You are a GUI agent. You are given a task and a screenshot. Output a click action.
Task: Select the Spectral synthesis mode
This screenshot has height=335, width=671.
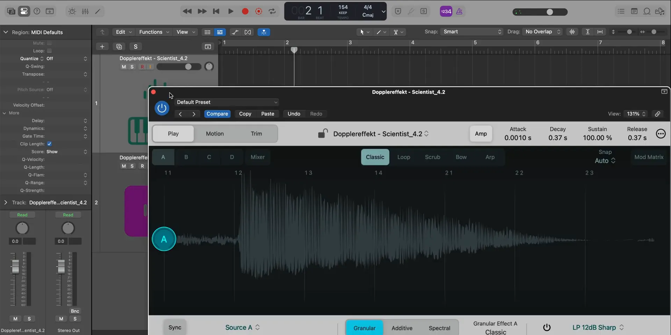(439, 328)
